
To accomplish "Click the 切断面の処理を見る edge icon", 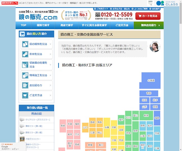I will coord(25,65).
